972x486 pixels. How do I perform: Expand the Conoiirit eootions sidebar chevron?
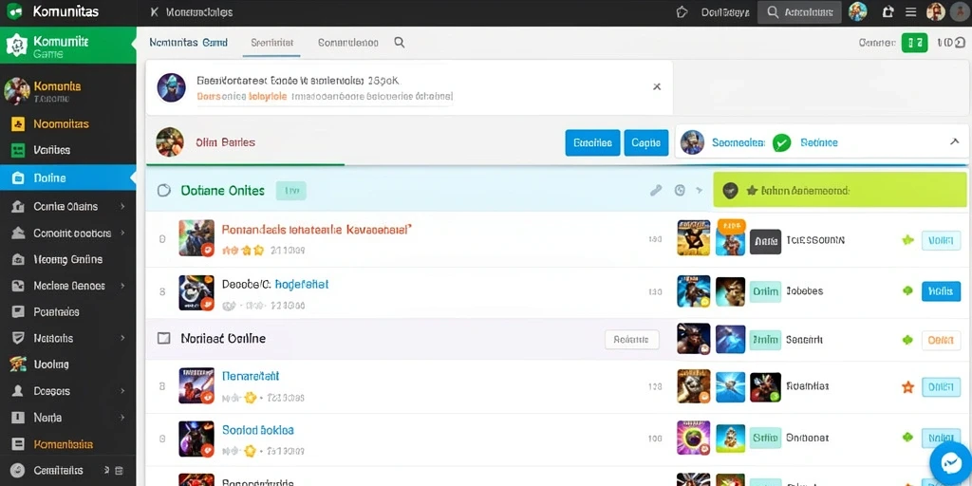(x=122, y=234)
